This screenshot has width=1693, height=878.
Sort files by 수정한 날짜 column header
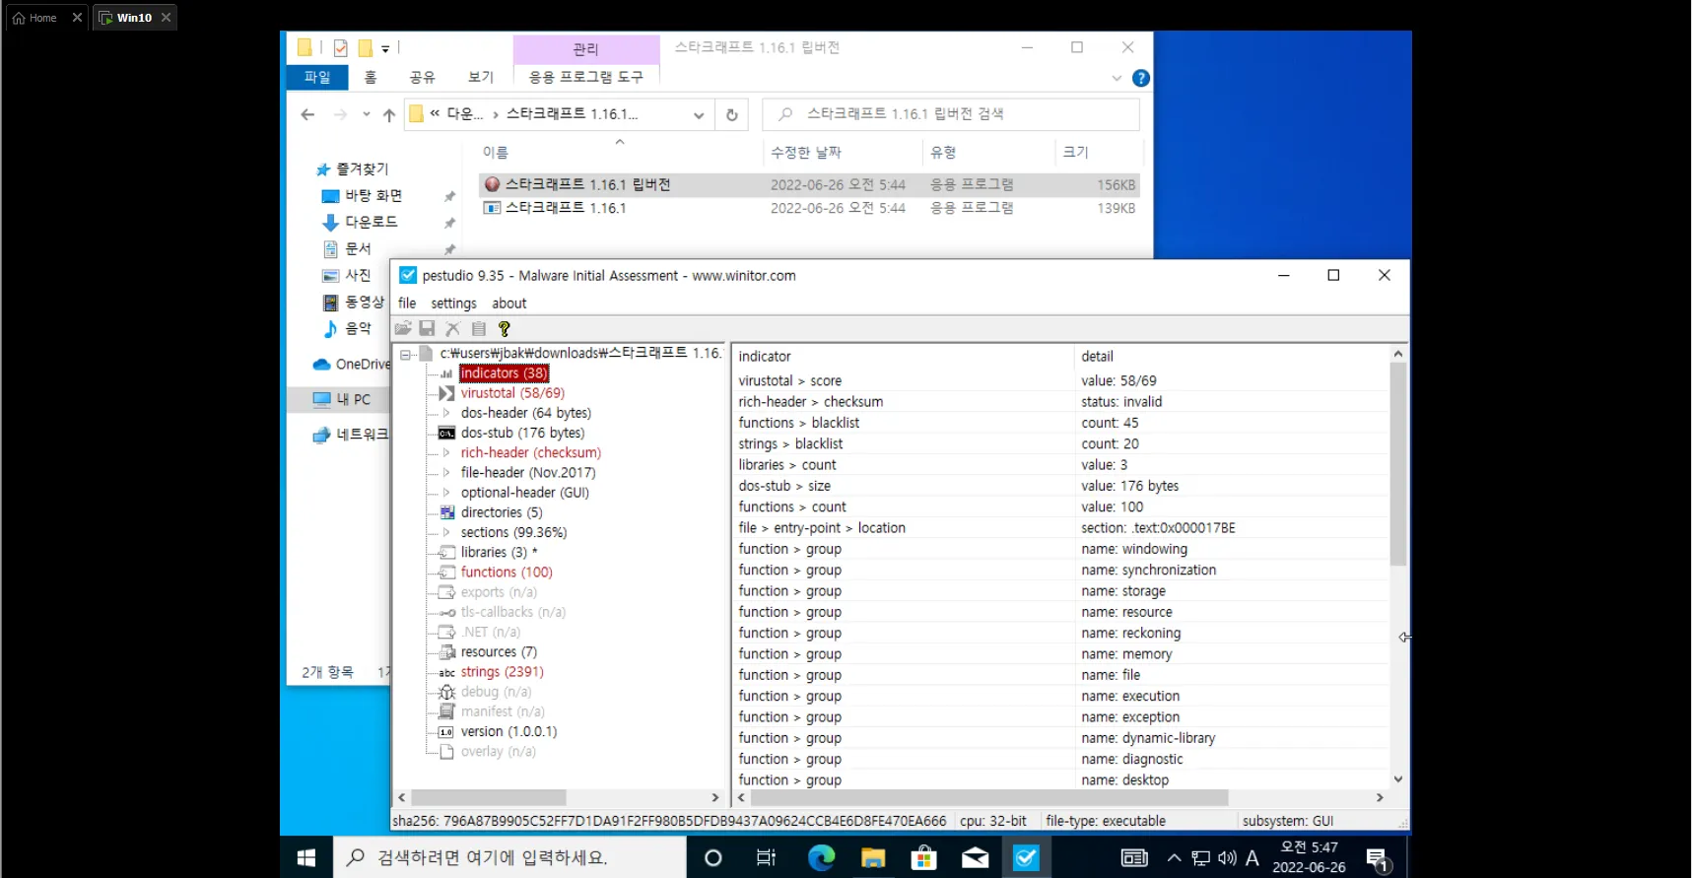[805, 152]
